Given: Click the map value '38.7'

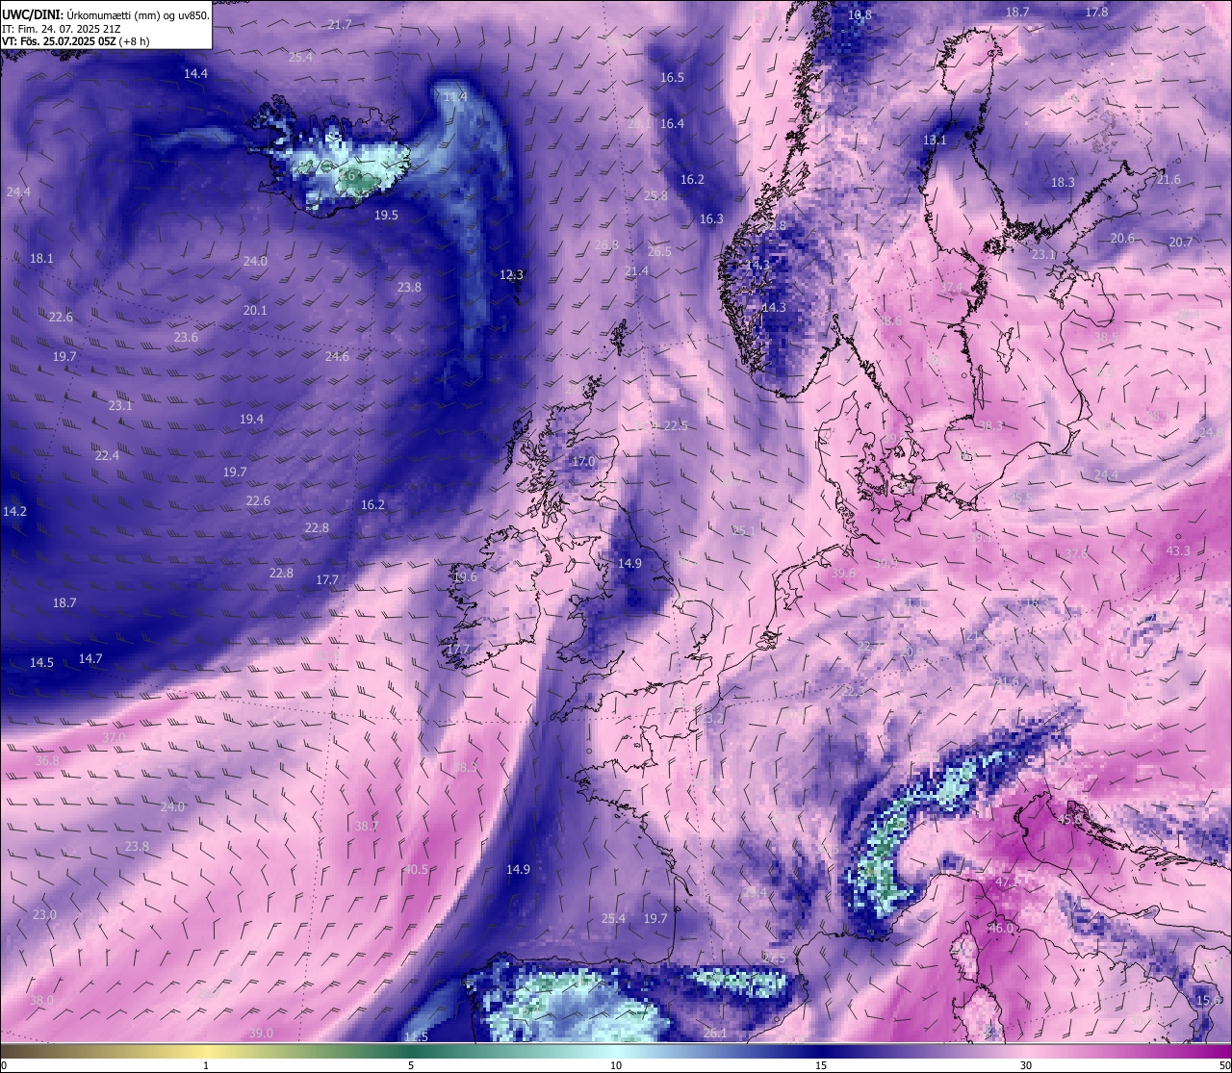Looking at the screenshot, I should click(366, 827).
